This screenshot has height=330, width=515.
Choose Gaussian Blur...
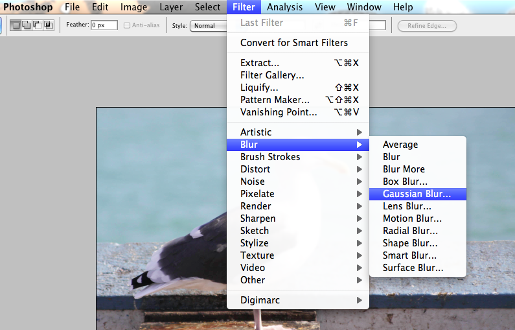click(x=418, y=194)
